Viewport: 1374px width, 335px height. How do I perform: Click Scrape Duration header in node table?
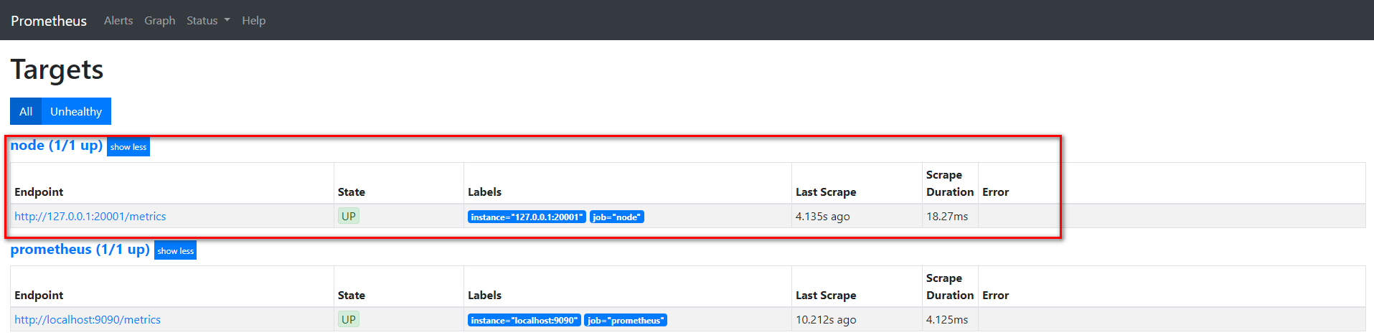(x=950, y=183)
